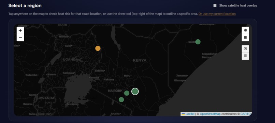Click the delete layers trash icon
The height and width of the screenshot is (123, 275).
[245, 56]
